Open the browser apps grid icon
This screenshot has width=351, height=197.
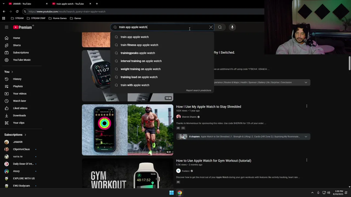4,18
